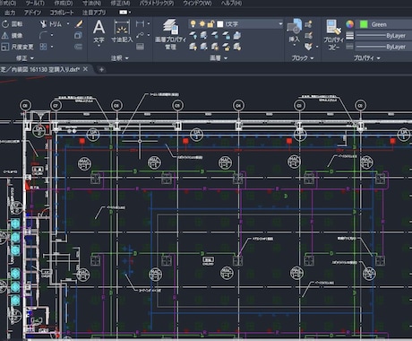412x341 pixels.
Task: Select the Text (文字) tool
Action: tap(99, 31)
